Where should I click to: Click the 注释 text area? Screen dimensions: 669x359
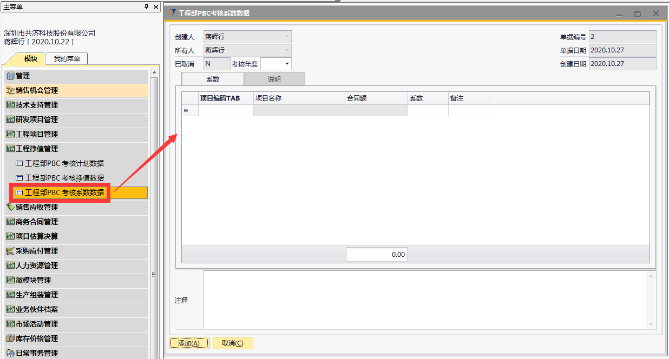pyautogui.click(x=425, y=300)
